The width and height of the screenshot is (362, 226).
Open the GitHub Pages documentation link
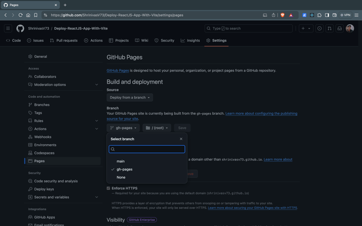[118, 71]
